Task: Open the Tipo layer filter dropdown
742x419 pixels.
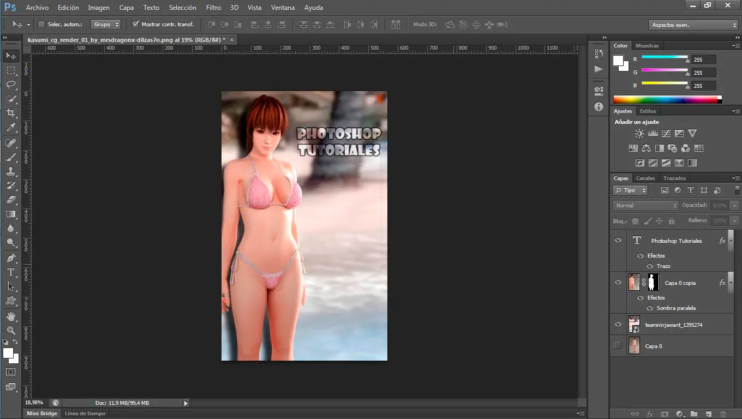Action: (x=630, y=190)
